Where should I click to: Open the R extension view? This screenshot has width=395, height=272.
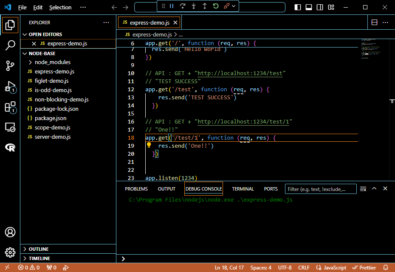(10, 147)
